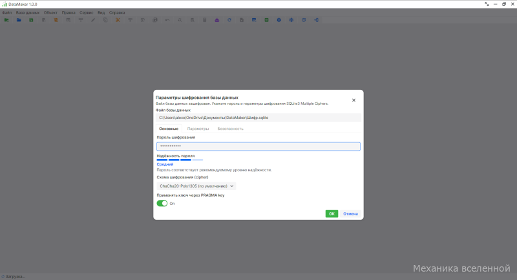The image size is (517, 280).
Task: Open the Вид menu
Action: [x=101, y=13]
